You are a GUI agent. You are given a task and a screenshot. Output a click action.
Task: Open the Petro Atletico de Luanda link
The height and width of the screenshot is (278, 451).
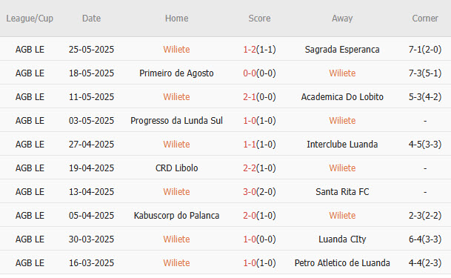point(342,263)
